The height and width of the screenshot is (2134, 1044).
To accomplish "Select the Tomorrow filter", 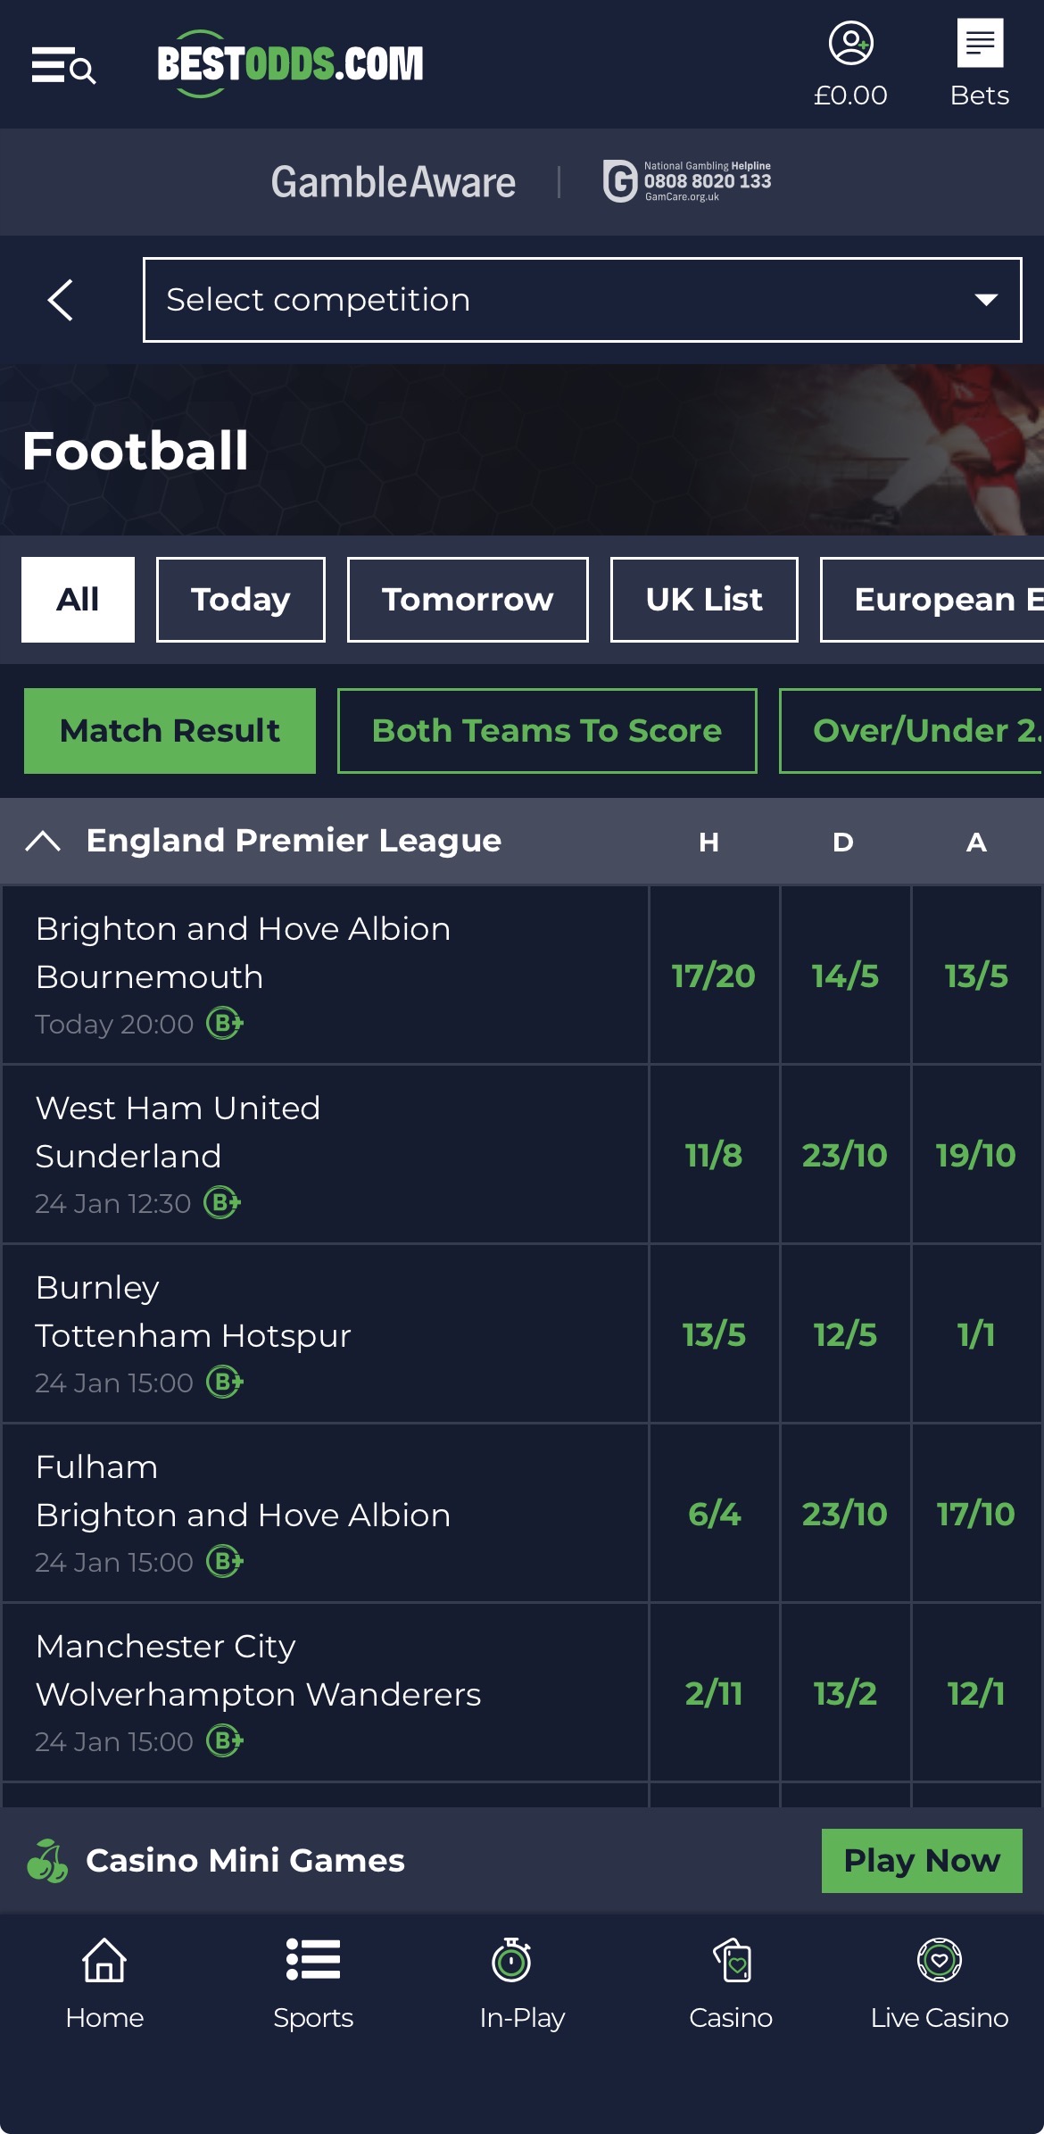I will coord(467,600).
